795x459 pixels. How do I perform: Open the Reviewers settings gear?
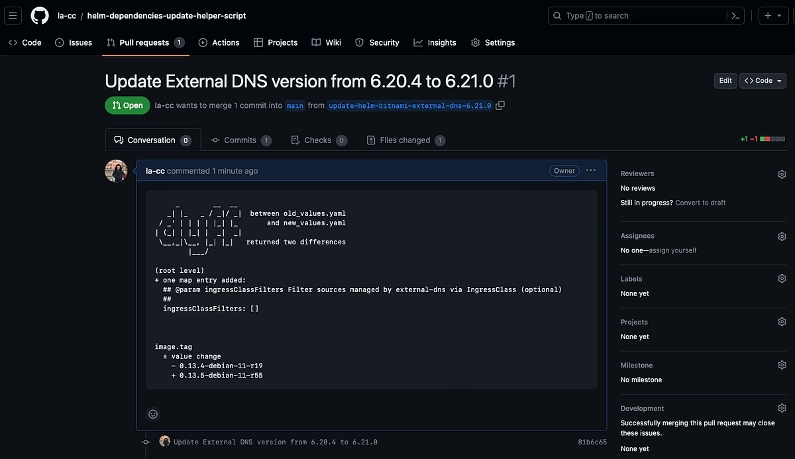click(x=782, y=174)
